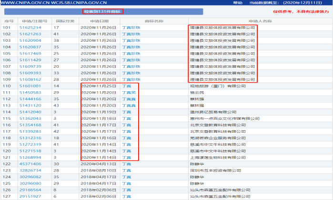This screenshot has height=200, width=333.
Task: Open application number 29151927
Action: [x=30, y=196]
